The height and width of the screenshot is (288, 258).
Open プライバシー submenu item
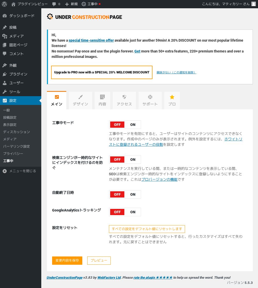(x=13, y=154)
